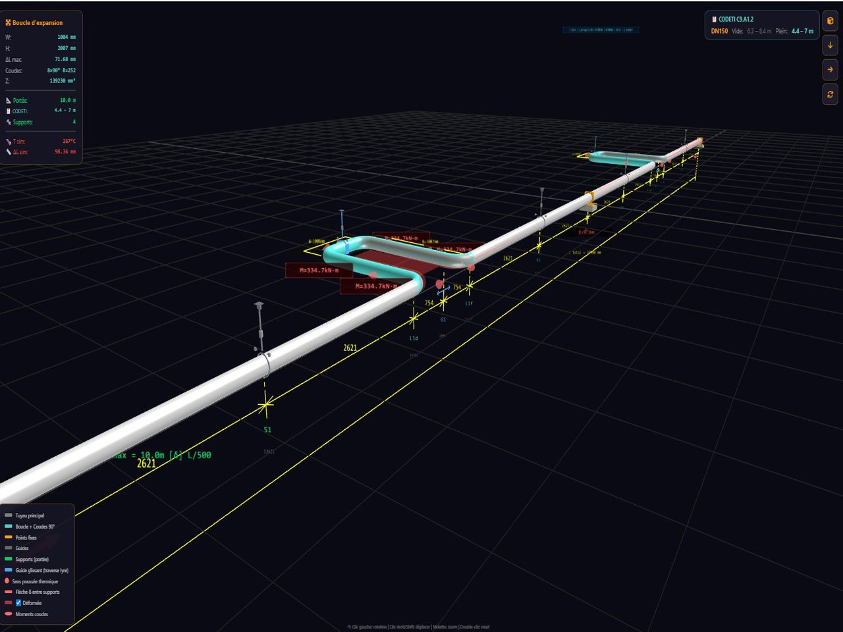Uncheck the Déformée checkbox in the legend
The width and height of the screenshot is (843, 632).
tap(18, 602)
